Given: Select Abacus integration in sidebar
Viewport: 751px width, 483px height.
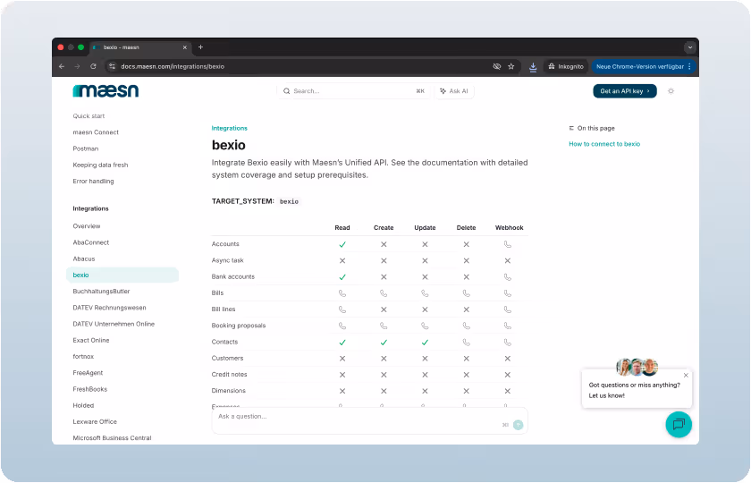Looking at the screenshot, I should coord(84,258).
